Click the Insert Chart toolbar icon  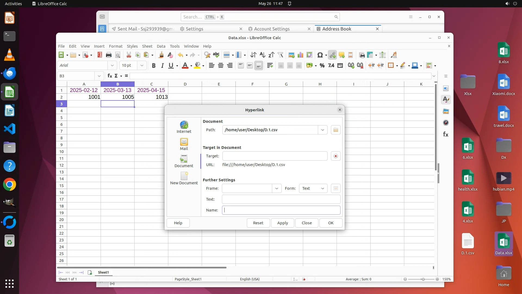click(x=300, y=55)
